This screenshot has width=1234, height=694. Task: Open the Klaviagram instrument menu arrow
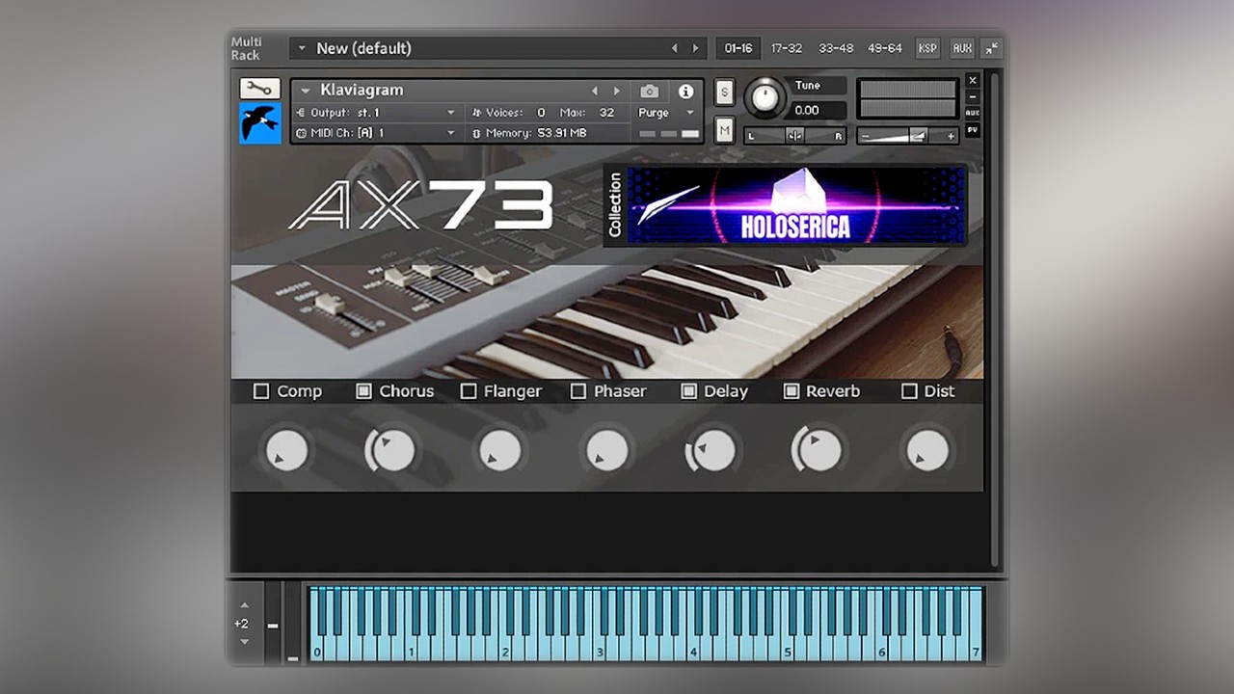point(306,91)
